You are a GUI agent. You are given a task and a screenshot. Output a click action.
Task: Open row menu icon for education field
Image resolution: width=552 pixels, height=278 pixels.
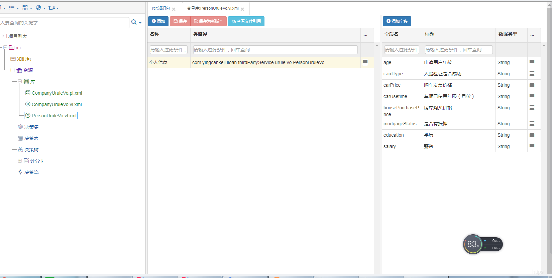coord(532,135)
